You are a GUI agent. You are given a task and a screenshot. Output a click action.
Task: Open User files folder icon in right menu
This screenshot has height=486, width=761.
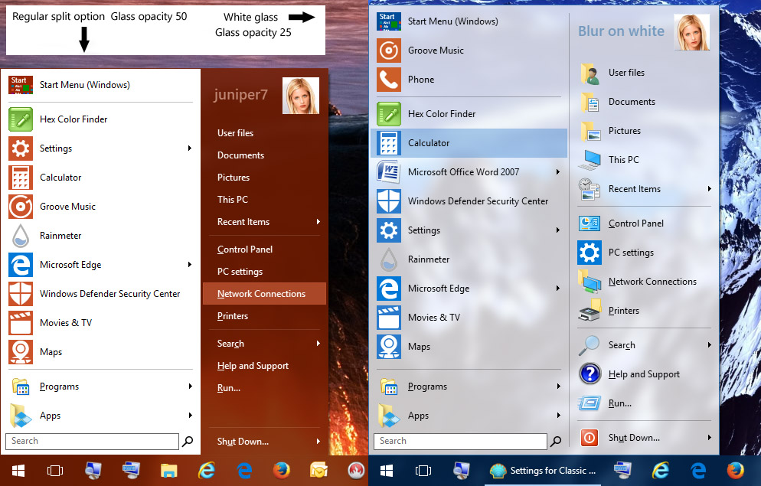pos(590,73)
